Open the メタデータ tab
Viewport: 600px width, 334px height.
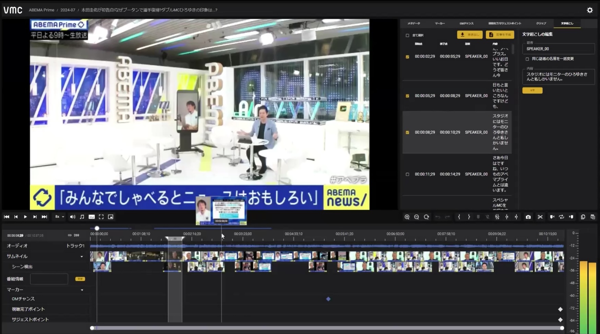(x=413, y=23)
